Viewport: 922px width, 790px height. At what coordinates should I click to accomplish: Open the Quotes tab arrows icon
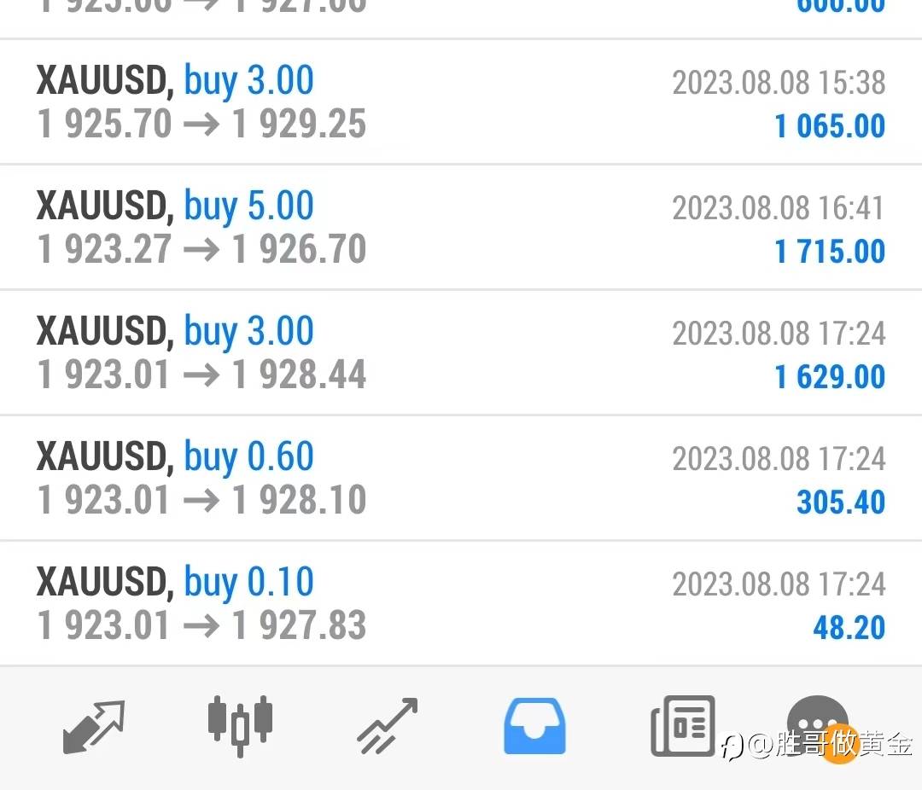tap(94, 727)
